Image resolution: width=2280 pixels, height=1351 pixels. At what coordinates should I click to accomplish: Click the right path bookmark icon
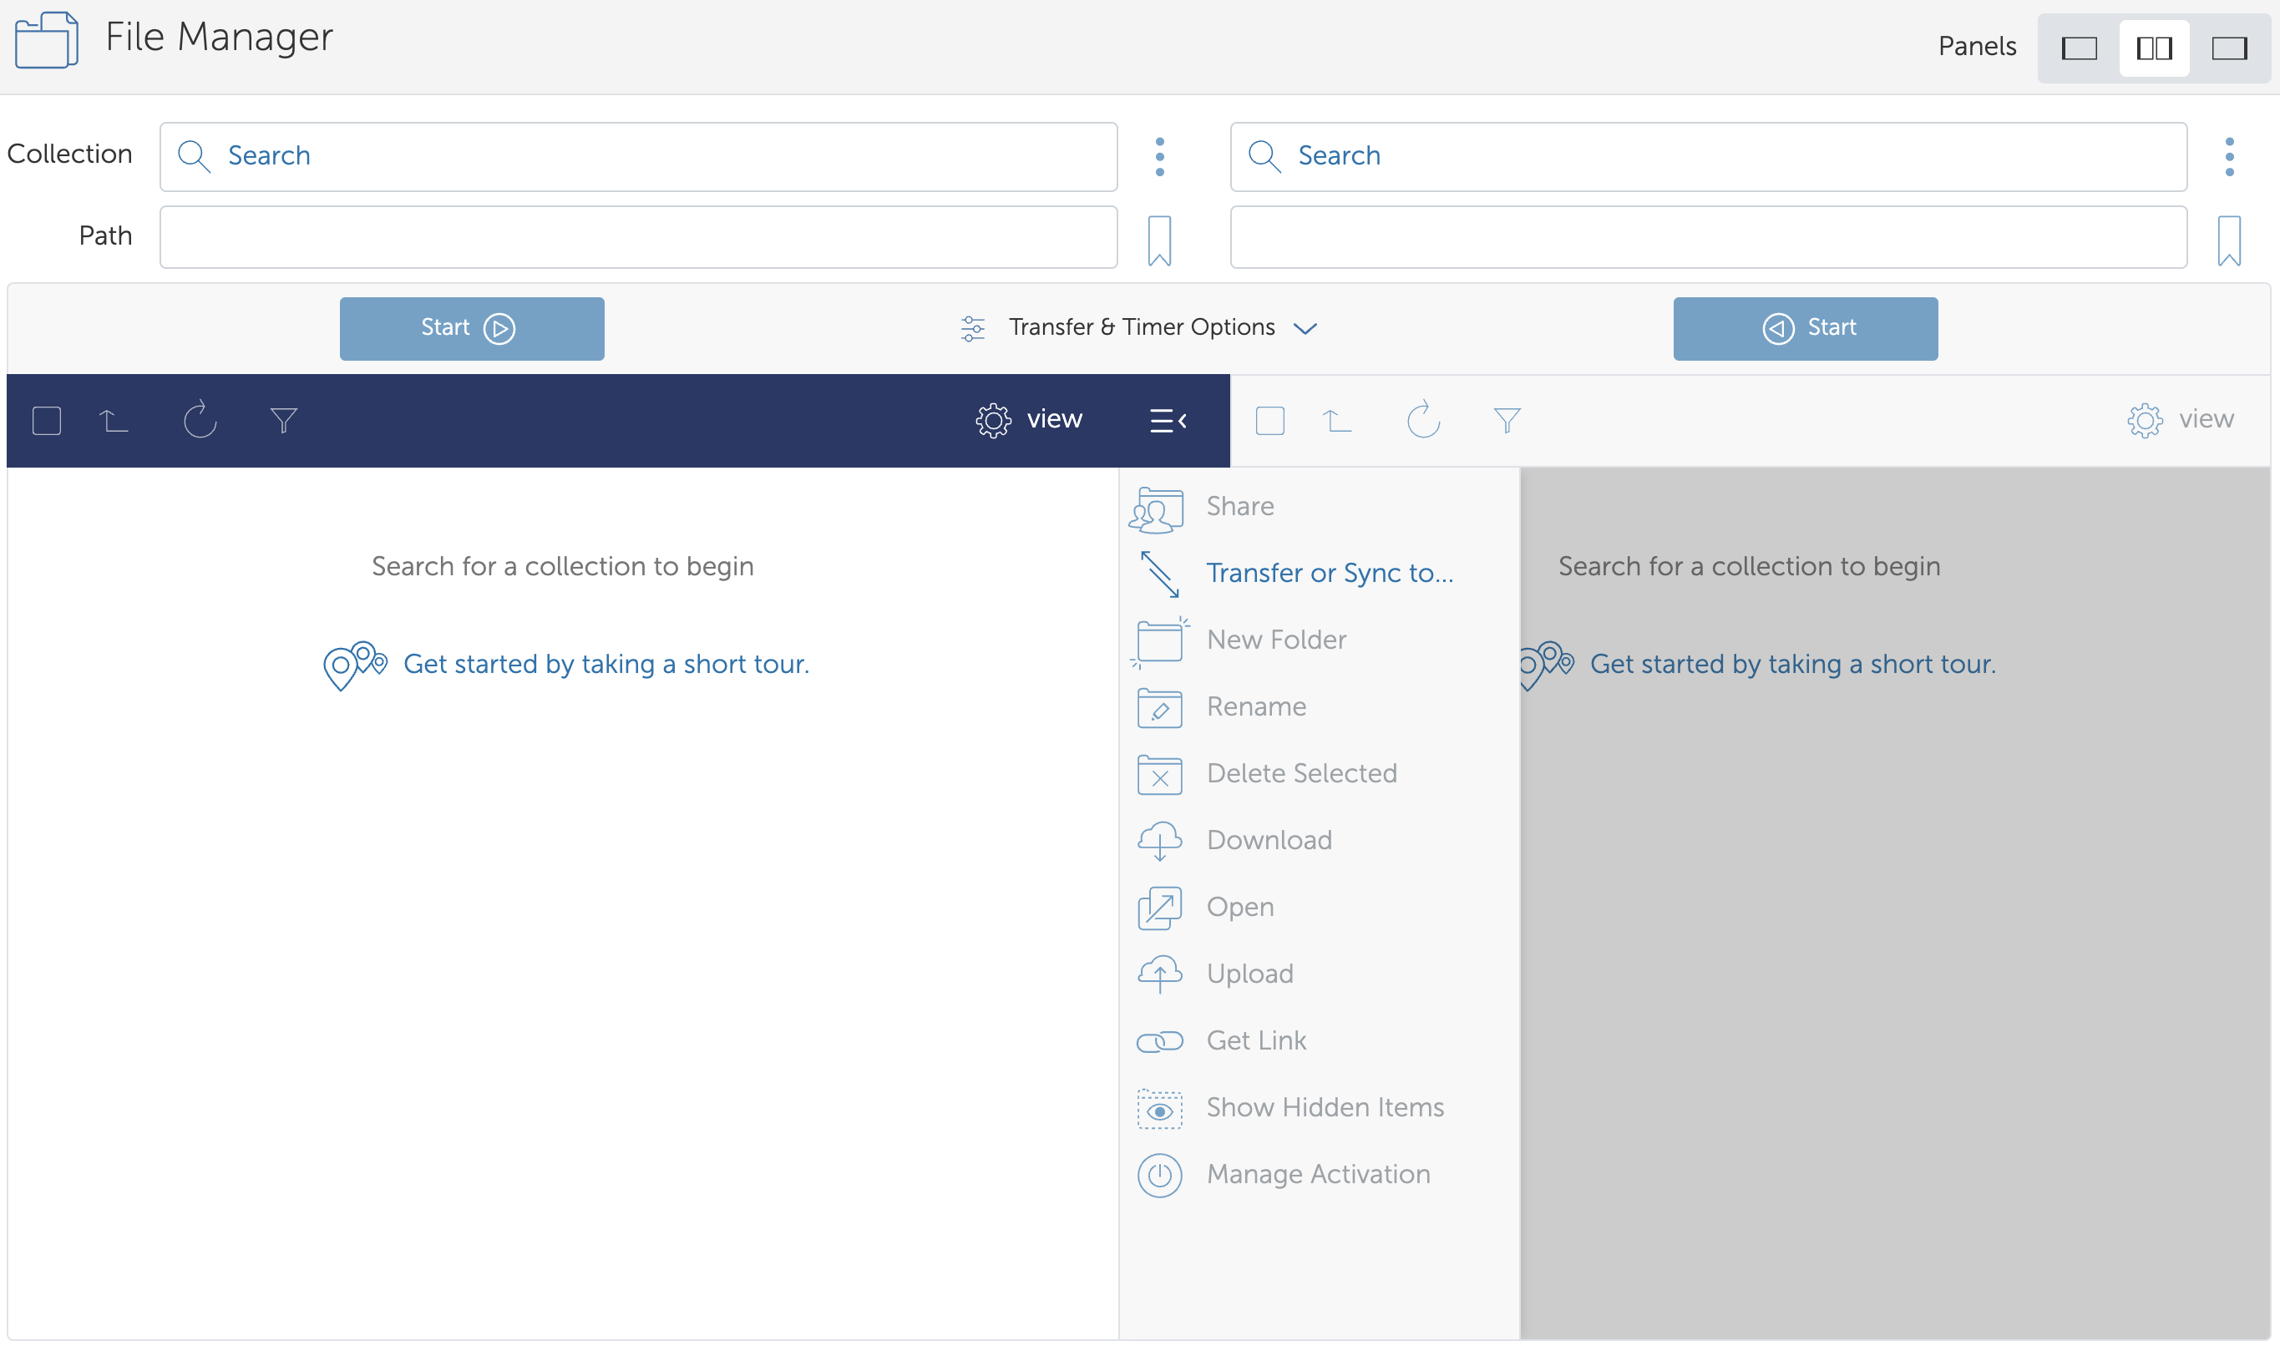point(2228,240)
